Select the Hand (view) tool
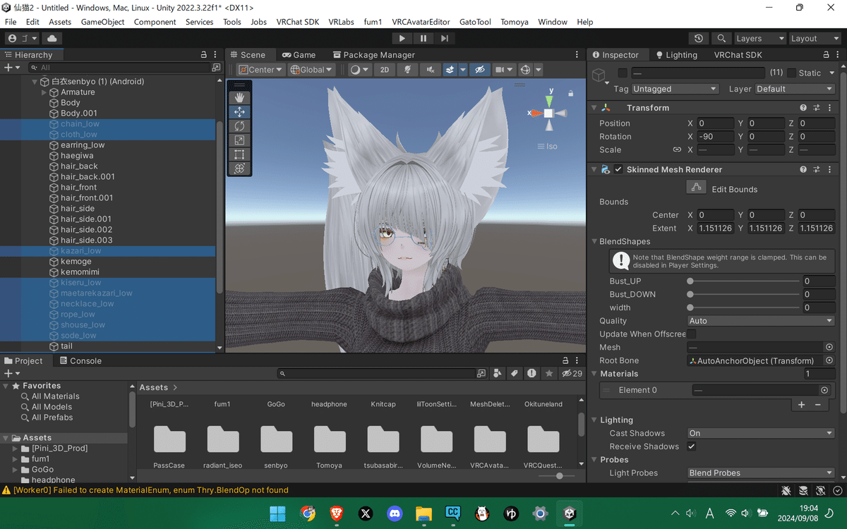The width and height of the screenshot is (847, 529). [239, 97]
